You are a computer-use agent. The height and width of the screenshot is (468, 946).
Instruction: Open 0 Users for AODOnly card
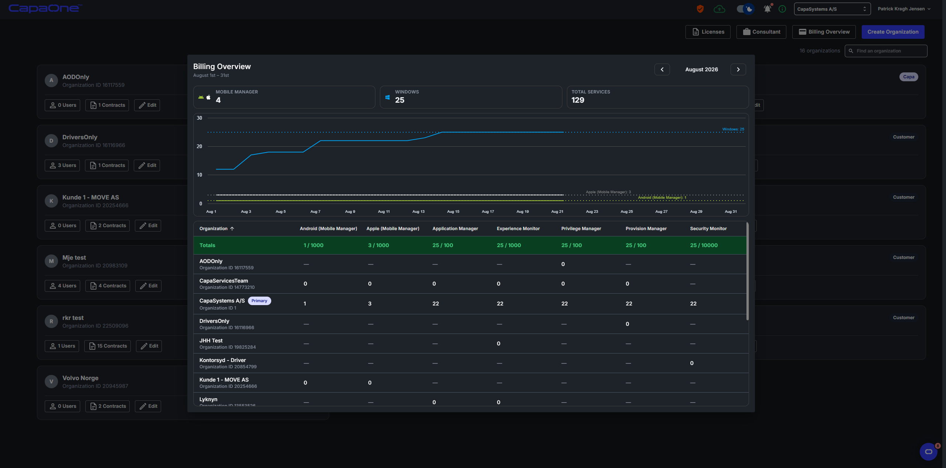click(62, 105)
